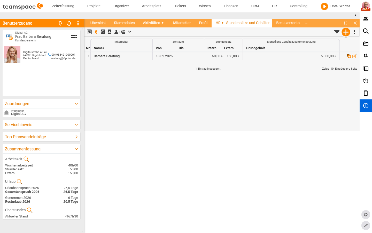The width and height of the screenshot is (372, 233).
Task: Open the Controlling menu
Action: [299, 6]
